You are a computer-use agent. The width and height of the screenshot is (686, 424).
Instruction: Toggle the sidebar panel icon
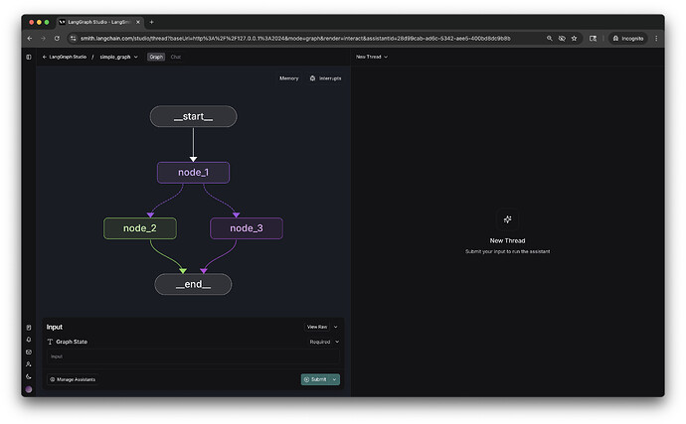[29, 57]
